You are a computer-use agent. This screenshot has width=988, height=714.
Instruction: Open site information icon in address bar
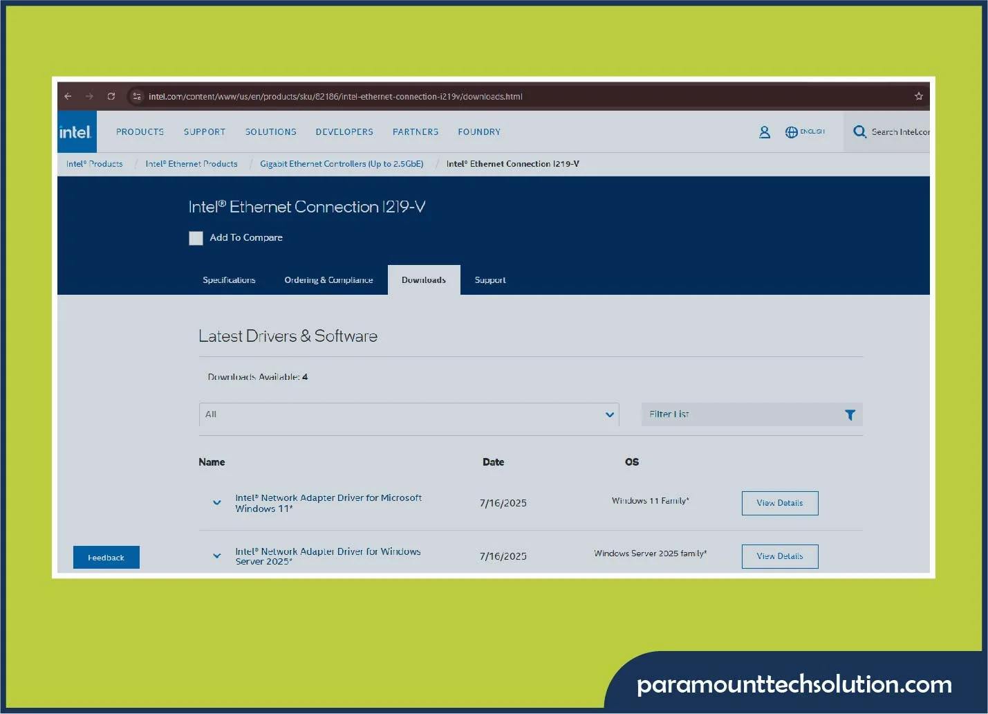137,96
